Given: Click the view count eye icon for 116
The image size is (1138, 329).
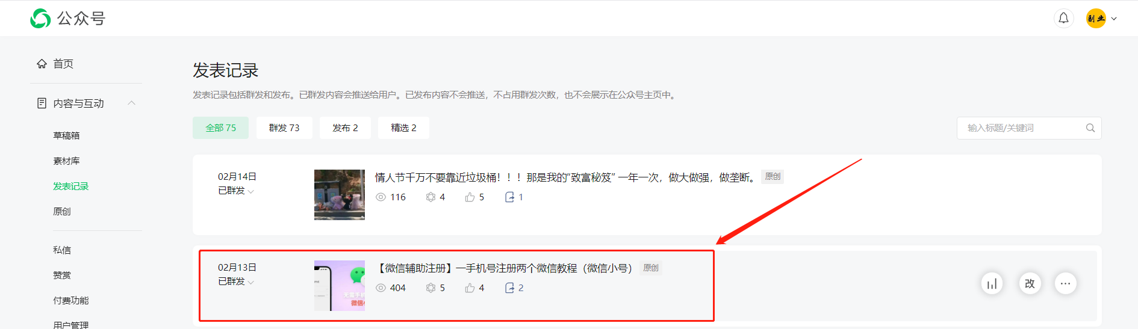Looking at the screenshot, I should pyautogui.click(x=381, y=197).
